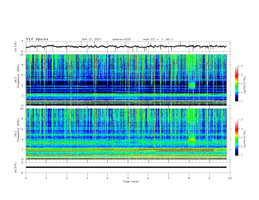Click the '-7' label on ch.2 colorbar

241,156
